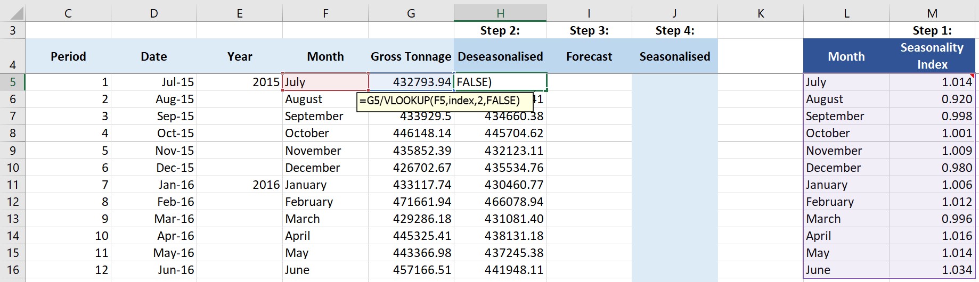Viewport: 979px width, 282px height.
Task: Select the deseasonalised 445704.62 cell
Action: click(x=500, y=133)
